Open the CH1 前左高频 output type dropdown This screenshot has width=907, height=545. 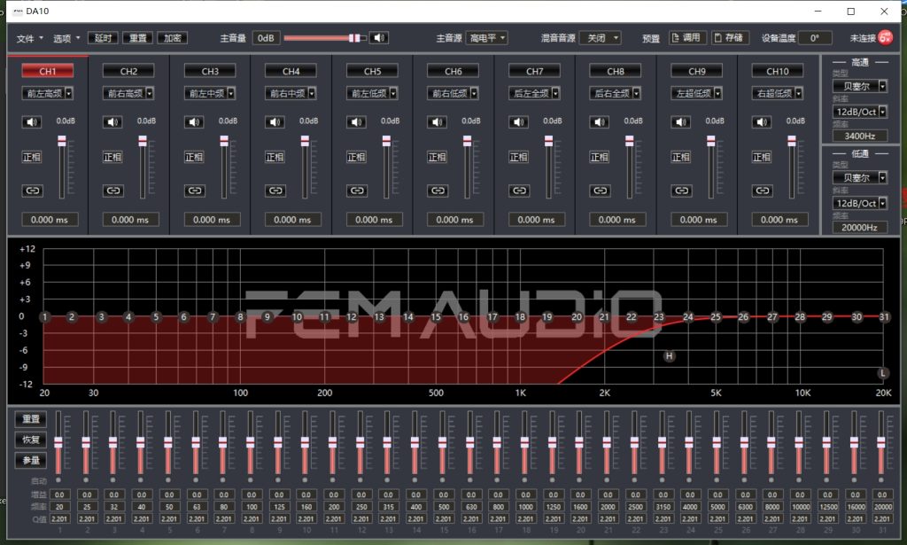click(x=48, y=93)
